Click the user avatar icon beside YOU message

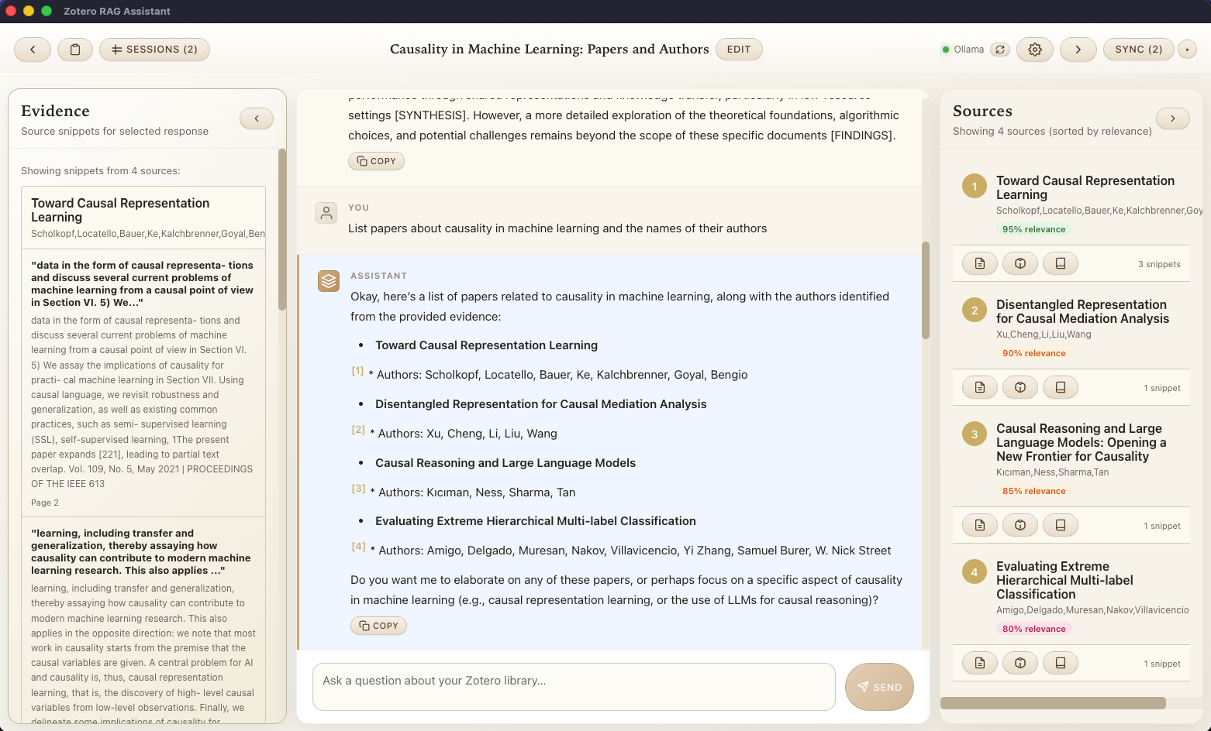[x=326, y=213]
